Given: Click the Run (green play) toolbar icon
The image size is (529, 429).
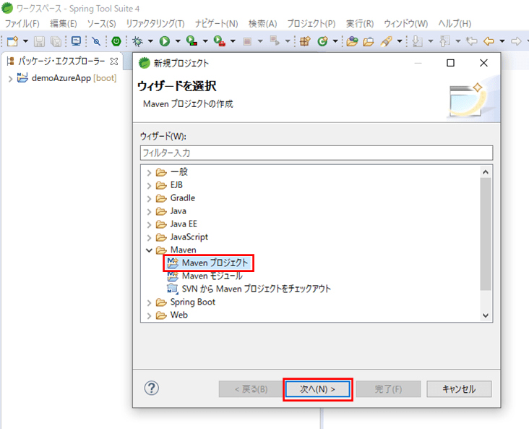Looking at the screenshot, I should tap(165, 42).
